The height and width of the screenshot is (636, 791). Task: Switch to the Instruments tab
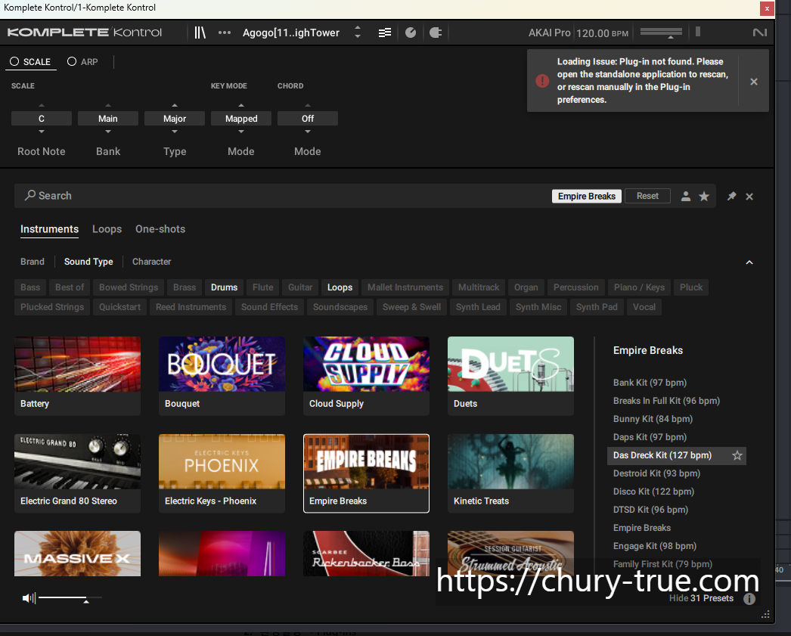coord(49,229)
